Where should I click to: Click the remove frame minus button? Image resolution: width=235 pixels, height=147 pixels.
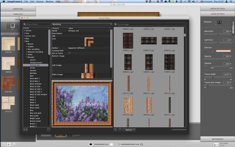coord(48,130)
